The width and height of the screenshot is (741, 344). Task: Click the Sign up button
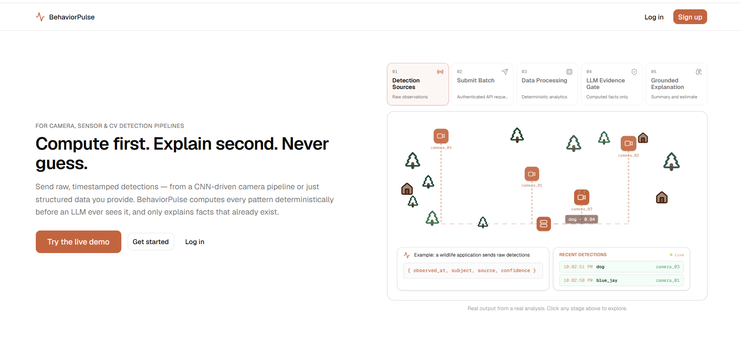click(x=690, y=17)
